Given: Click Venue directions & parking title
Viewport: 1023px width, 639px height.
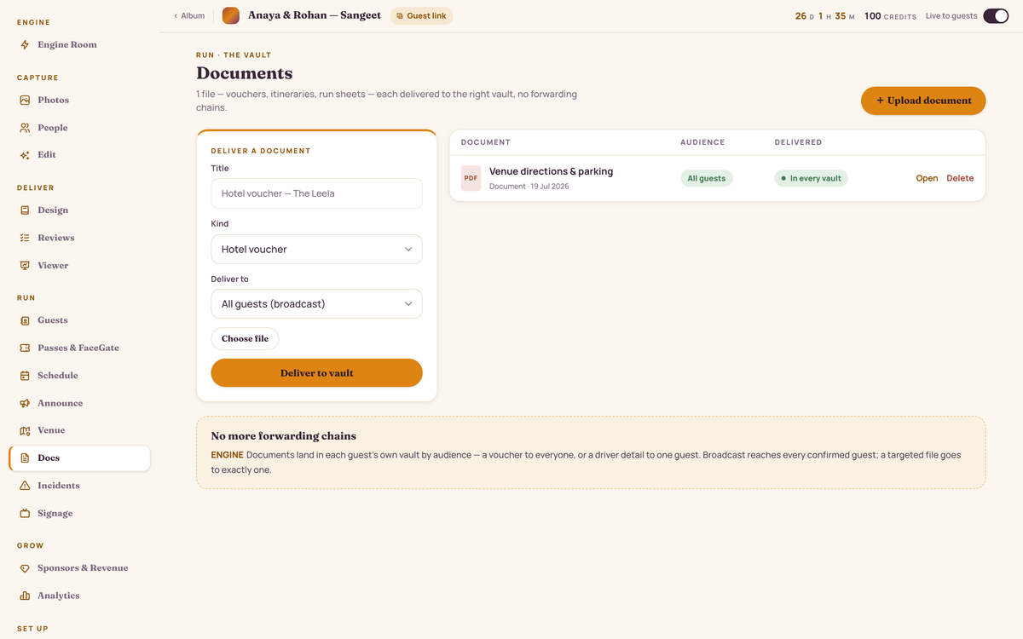Looking at the screenshot, I should coord(551,171).
